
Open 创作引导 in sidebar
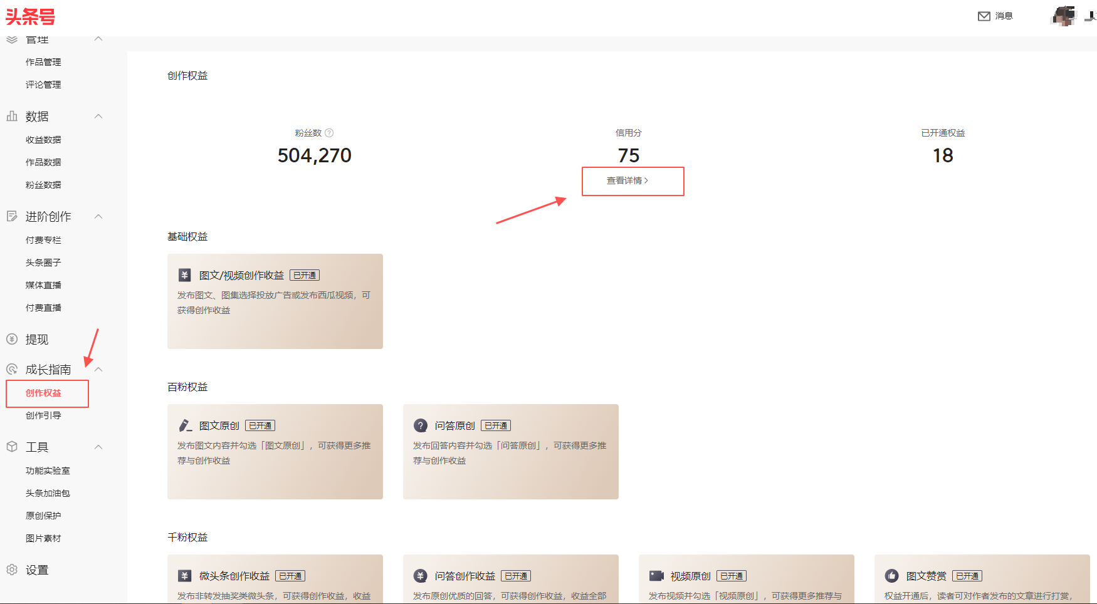(x=43, y=415)
